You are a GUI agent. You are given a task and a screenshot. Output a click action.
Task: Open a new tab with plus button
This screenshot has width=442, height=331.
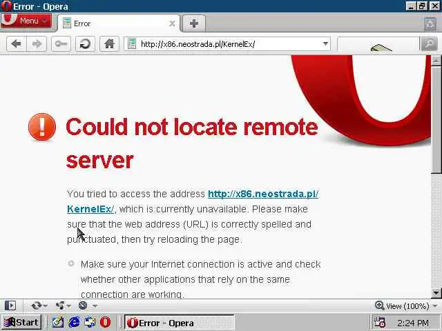point(194,23)
